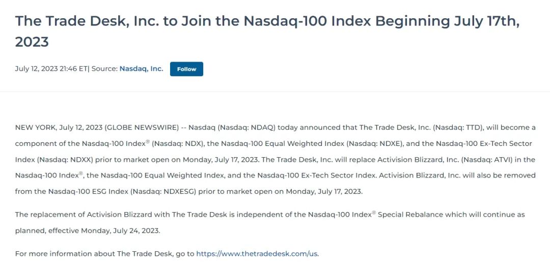
Task: Click the "July 24, 2023" effective date
Action: 135,230
